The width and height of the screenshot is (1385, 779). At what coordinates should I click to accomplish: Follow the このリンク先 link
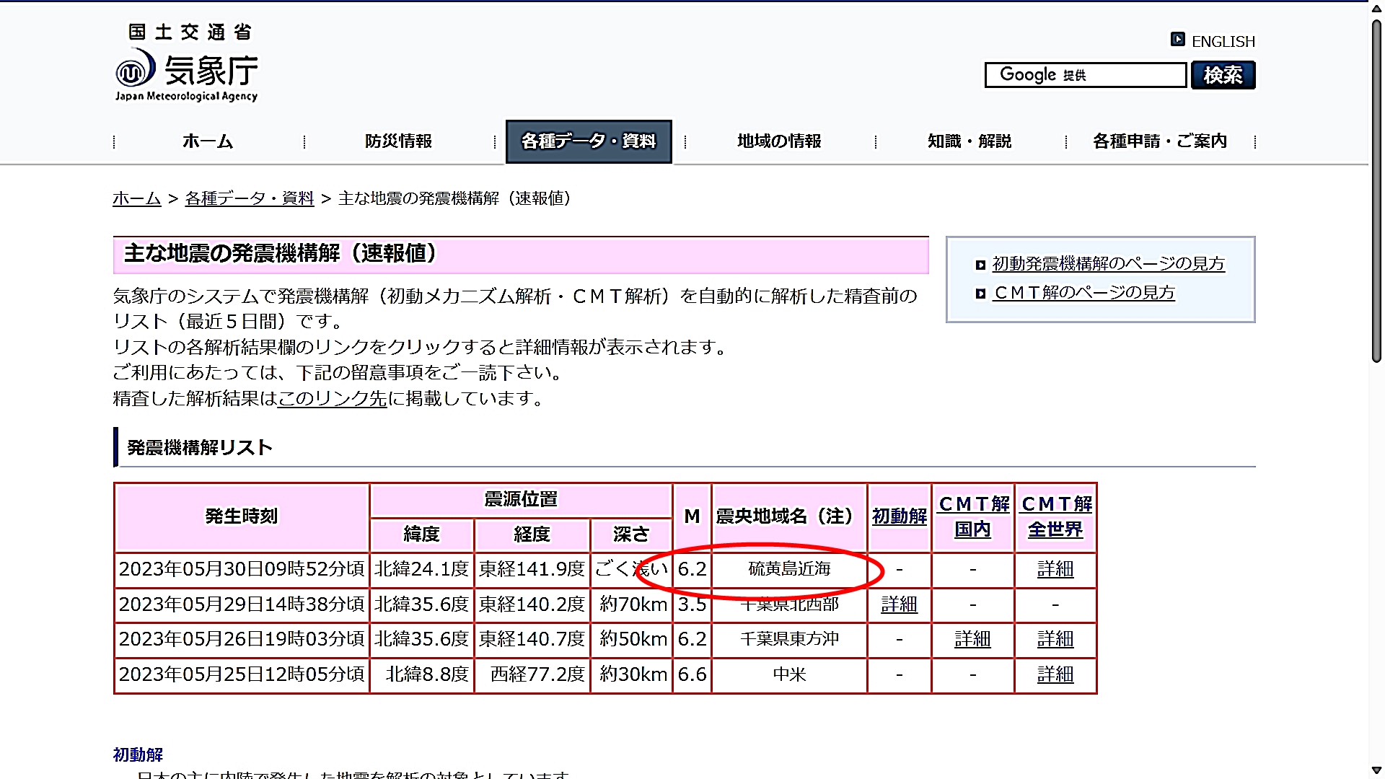(x=333, y=399)
